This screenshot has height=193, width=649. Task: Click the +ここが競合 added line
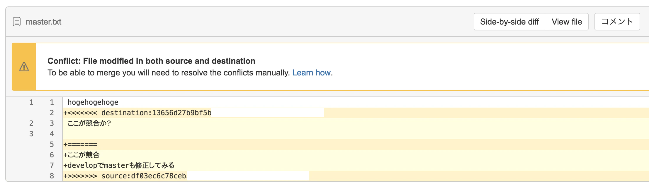pos(356,155)
